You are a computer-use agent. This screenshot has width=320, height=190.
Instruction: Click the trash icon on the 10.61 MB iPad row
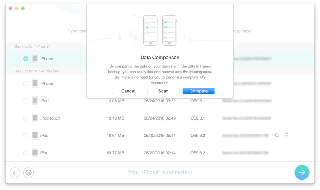(x=287, y=135)
